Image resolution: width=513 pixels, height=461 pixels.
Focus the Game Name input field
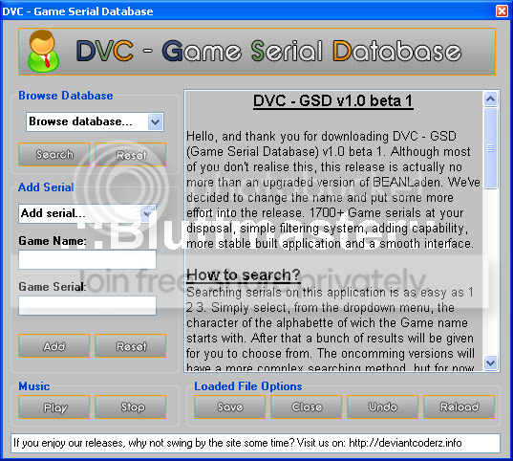click(x=87, y=259)
